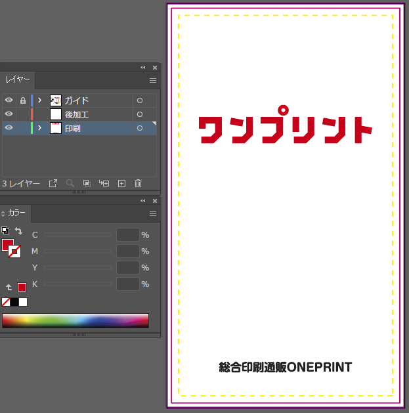
Task: Click the make clipping mask icon
Action: pos(87,184)
